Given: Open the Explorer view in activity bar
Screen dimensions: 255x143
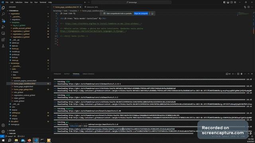Looking at the screenshot, I should coord(3,8).
